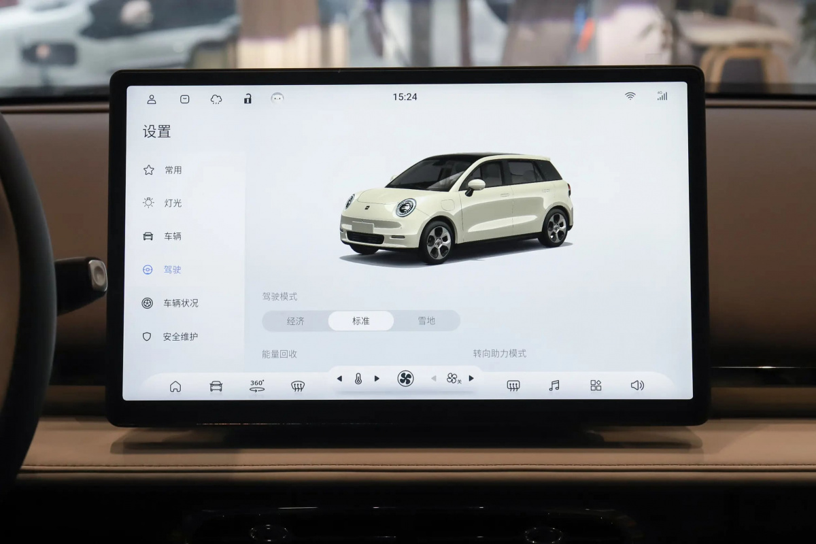Select 安全维护 safety maintenance

(180, 337)
